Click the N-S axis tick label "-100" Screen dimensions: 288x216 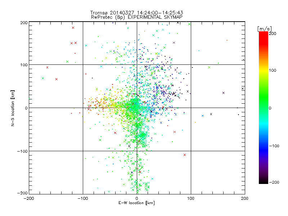pyautogui.click(x=22, y=151)
